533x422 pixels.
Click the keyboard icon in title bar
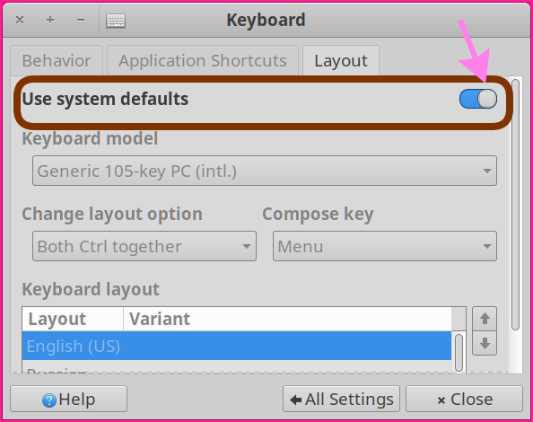click(x=116, y=21)
